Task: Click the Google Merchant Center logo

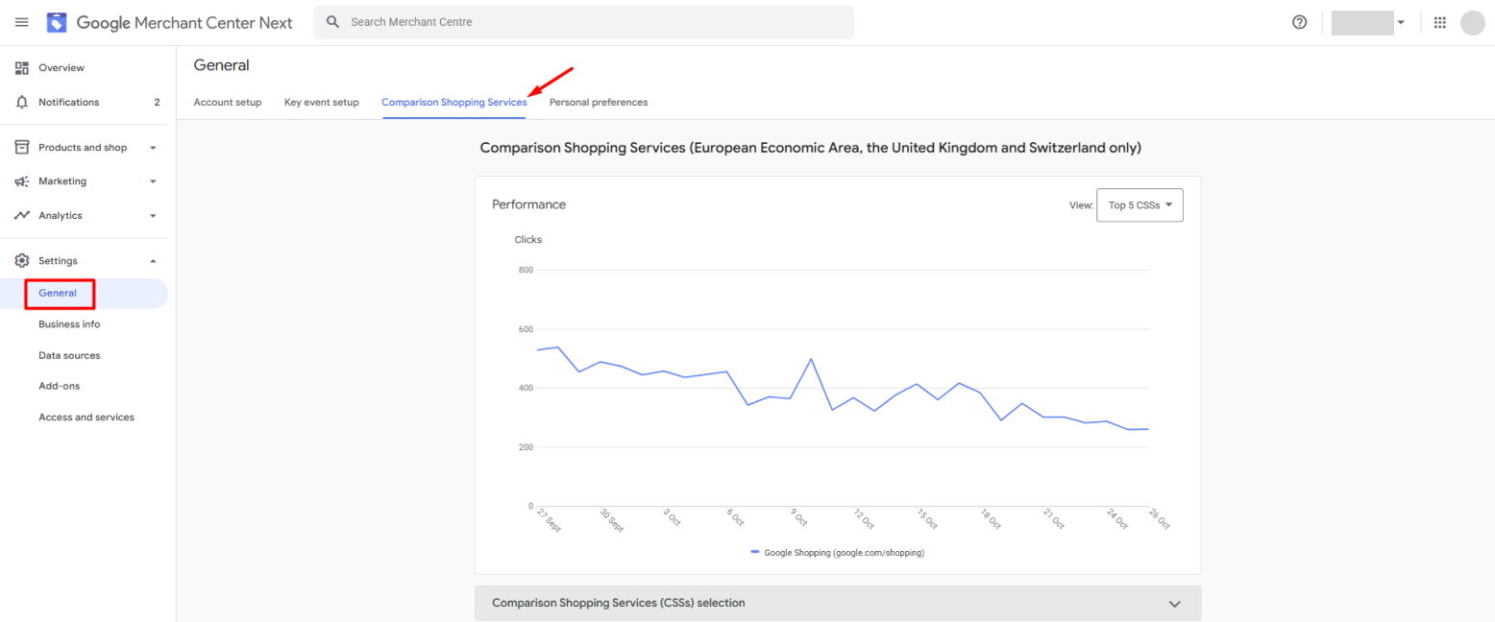Action: click(57, 22)
